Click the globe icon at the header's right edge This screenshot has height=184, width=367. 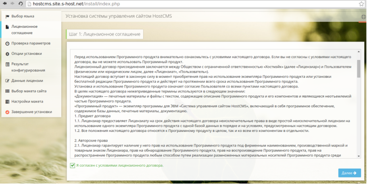(363, 17)
